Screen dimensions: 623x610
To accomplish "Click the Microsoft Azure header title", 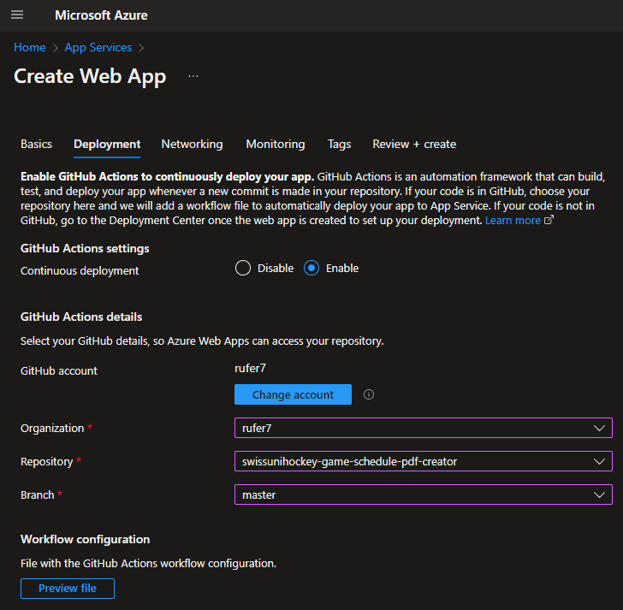I will tap(101, 15).
